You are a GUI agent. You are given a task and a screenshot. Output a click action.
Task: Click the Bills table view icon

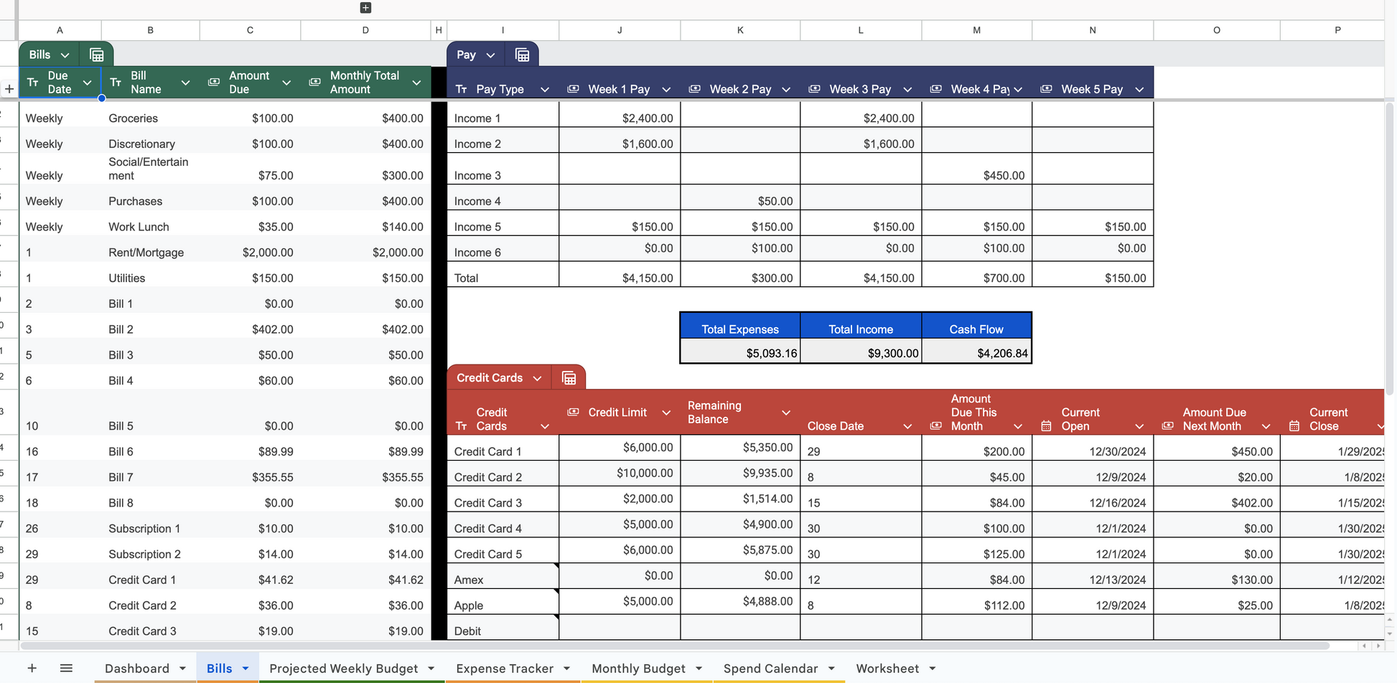click(x=97, y=55)
